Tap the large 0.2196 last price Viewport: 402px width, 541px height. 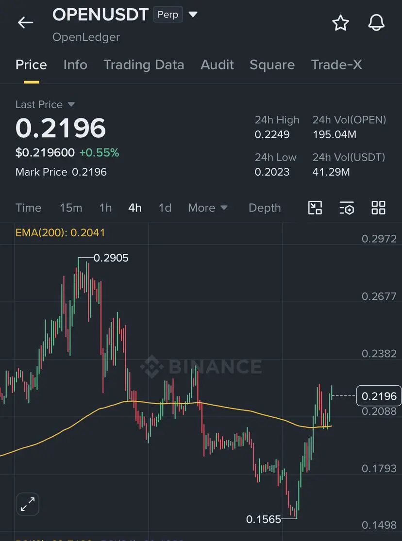(x=61, y=128)
